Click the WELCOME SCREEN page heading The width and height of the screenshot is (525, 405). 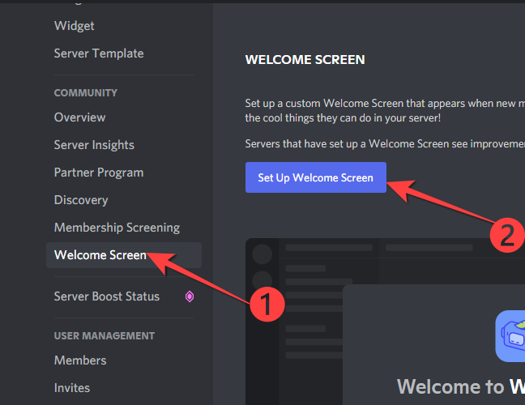(x=305, y=60)
